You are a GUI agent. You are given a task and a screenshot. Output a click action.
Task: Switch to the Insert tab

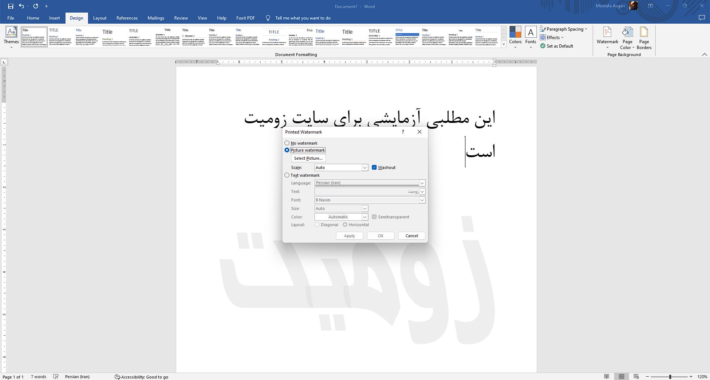pyautogui.click(x=54, y=18)
